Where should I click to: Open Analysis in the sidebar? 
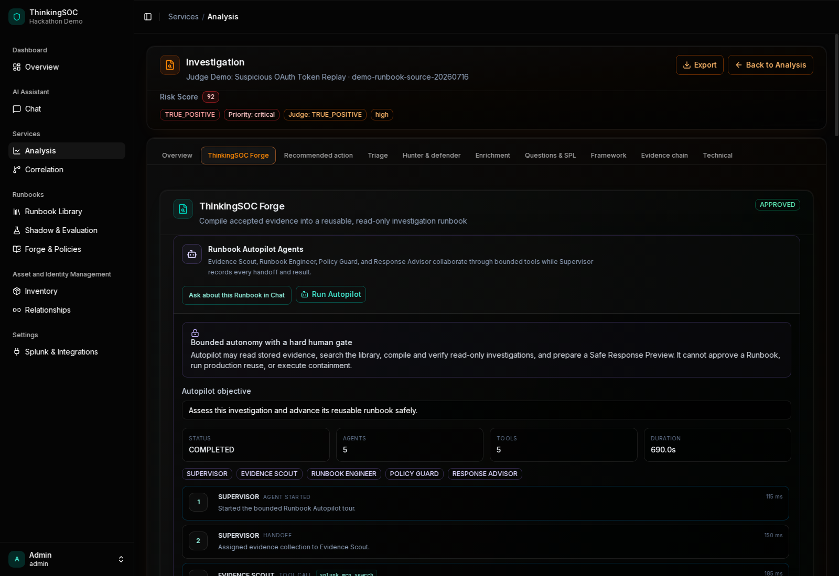coord(67,151)
